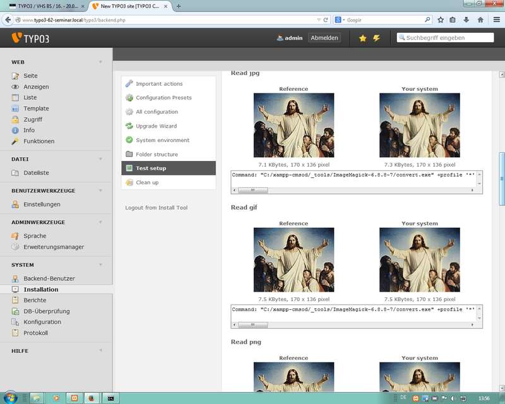Image resolution: width=505 pixels, height=404 pixels.
Task: Click the TYPO3 bookmark star icon
Action: pyautogui.click(x=362, y=38)
